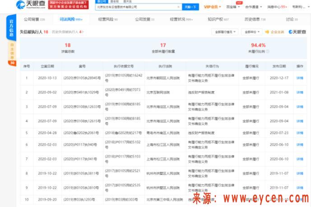Open the 经营状况 tab
The height and width of the screenshot is (207, 311).
point(181,19)
